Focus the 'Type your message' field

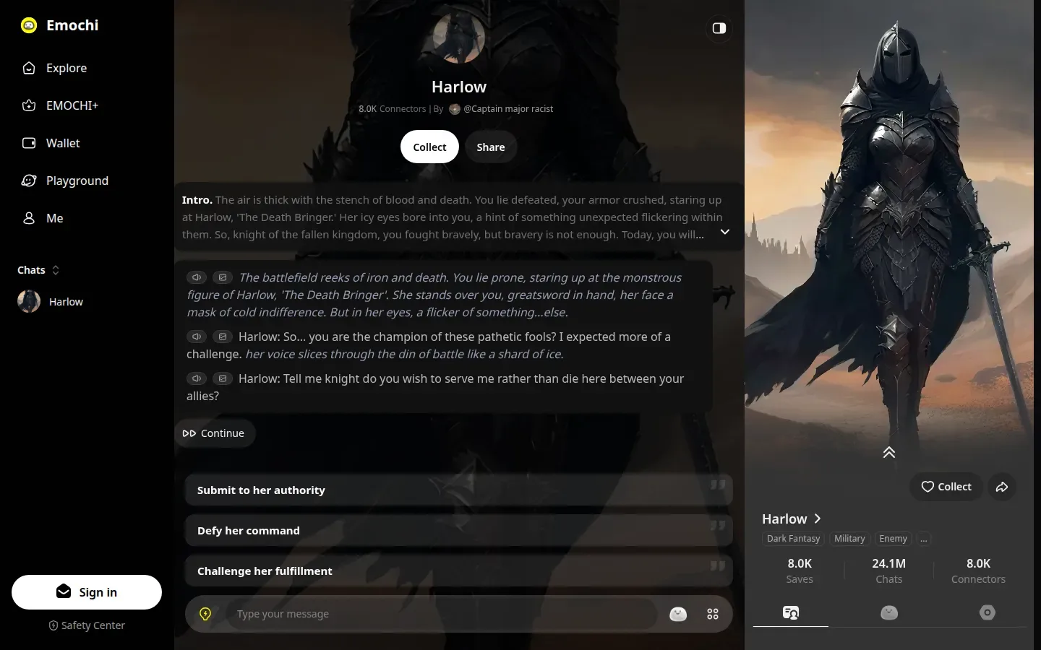click(441, 614)
